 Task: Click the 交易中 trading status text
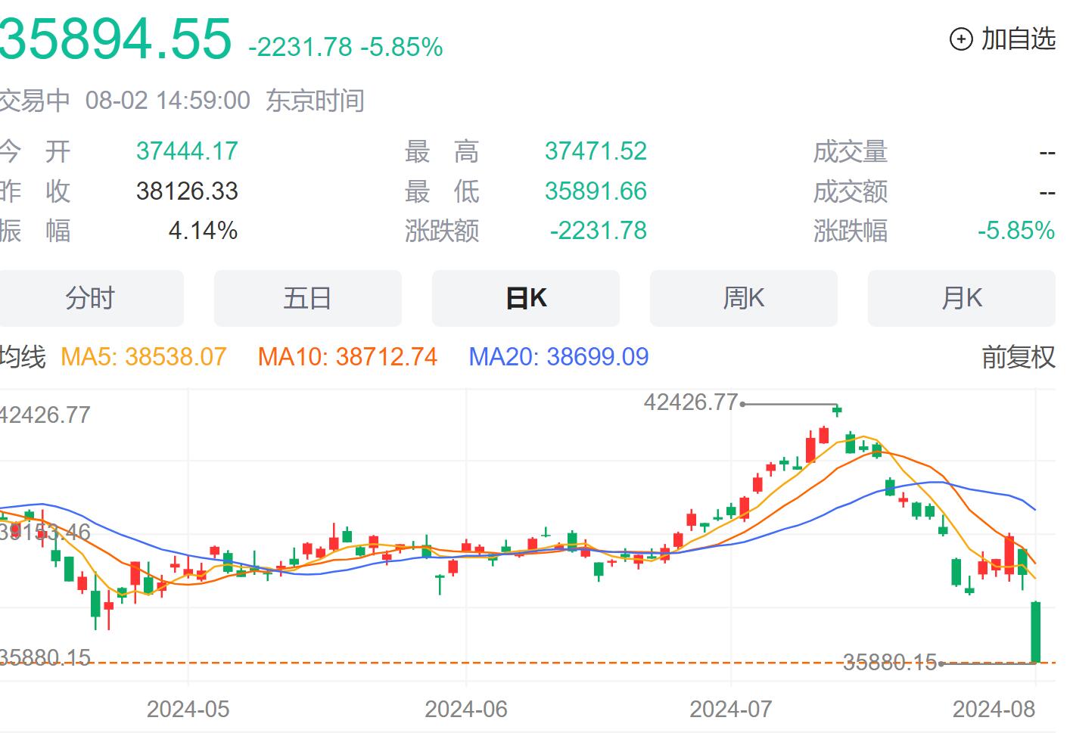[35, 100]
